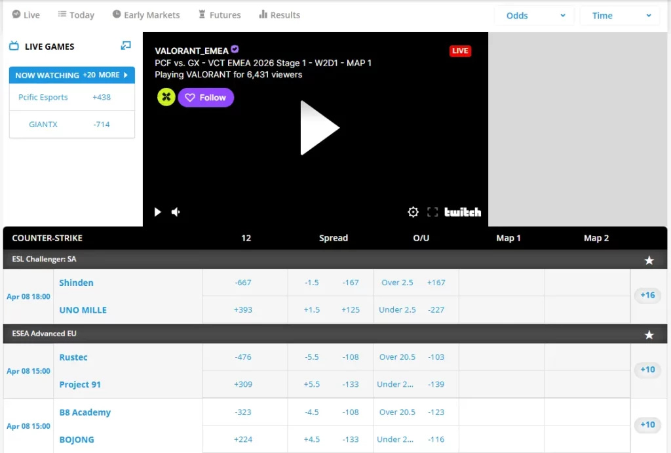Click the COUNTER-STRIKE section header
The width and height of the screenshot is (671, 453).
tap(47, 238)
